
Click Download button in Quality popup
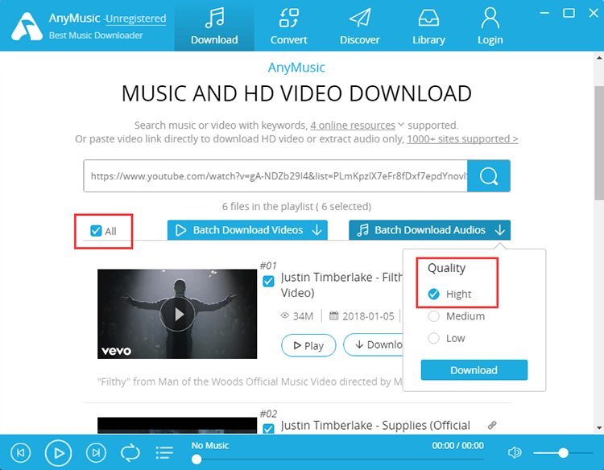tap(474, 370)
